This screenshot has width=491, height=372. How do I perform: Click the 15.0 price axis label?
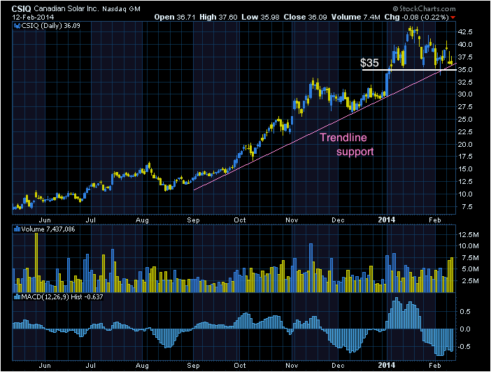pyautogui.click(x=465, y=169)
